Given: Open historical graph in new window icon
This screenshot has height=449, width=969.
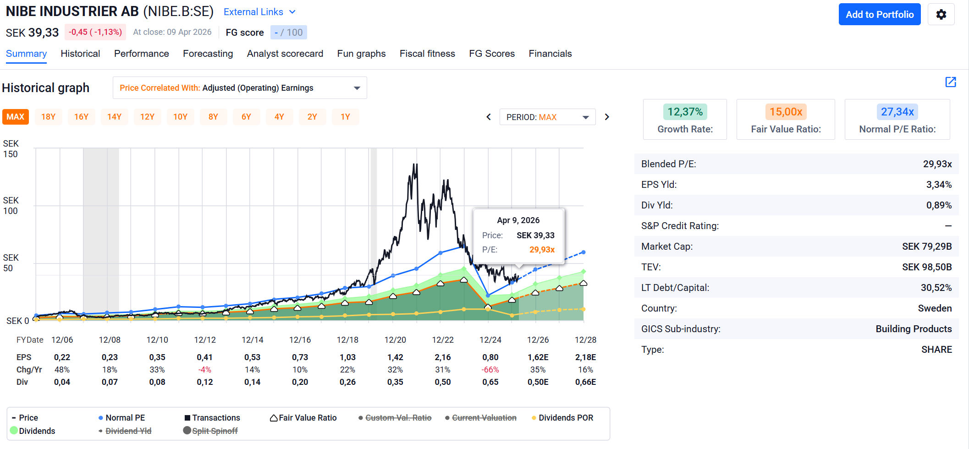Looking at the screenshot, I should (951, 82).
